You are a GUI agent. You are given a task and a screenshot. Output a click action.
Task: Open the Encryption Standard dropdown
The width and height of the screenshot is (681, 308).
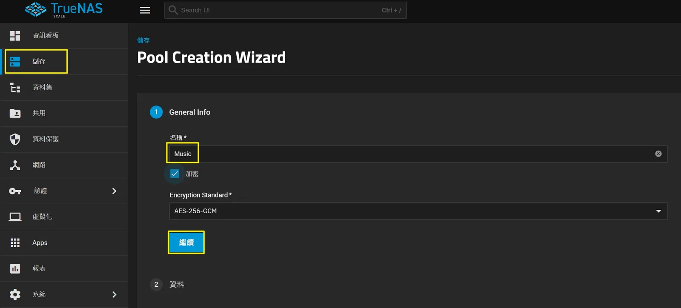coord(418,211)
